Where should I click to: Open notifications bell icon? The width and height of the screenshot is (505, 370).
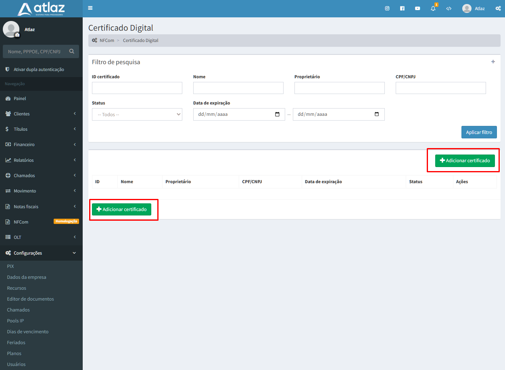[433, 8]
